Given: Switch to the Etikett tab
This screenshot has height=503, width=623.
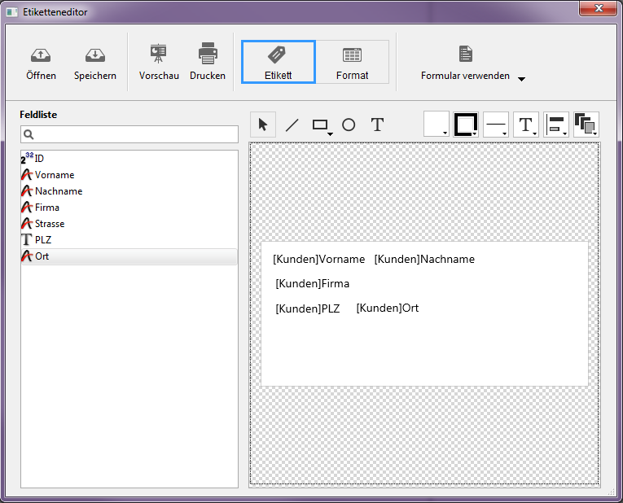Looking at the screenshot, I should [x=279, y=62].
